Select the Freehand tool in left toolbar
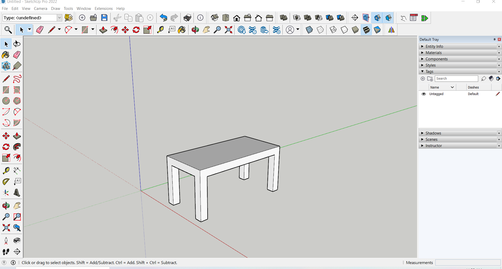502x269 pixels. (x=17, y=79)
